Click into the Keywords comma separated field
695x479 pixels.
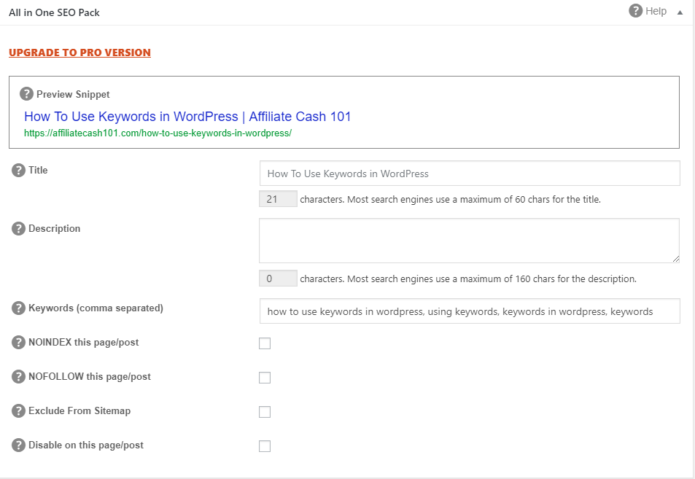pos(470,311)
